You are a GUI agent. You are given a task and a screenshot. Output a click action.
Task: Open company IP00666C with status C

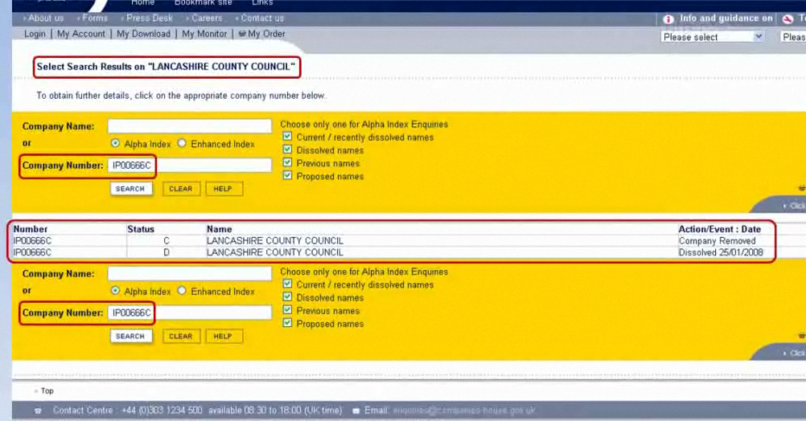pyautogui.click(x=32, y=241)
